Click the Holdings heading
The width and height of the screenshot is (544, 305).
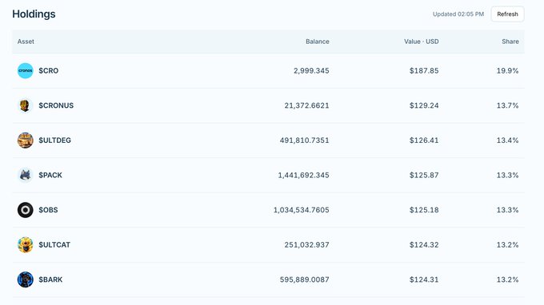point(34,14)
